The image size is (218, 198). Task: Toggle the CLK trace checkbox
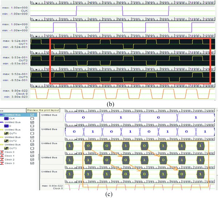coord(32,119)
